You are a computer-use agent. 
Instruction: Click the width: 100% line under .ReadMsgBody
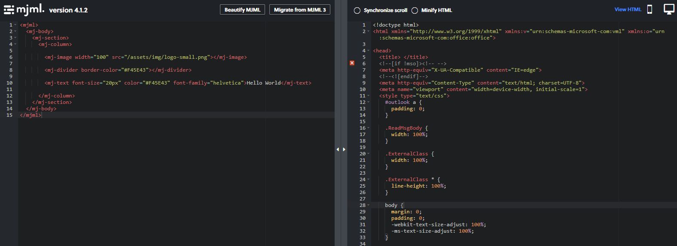click(x=409, y=134)
